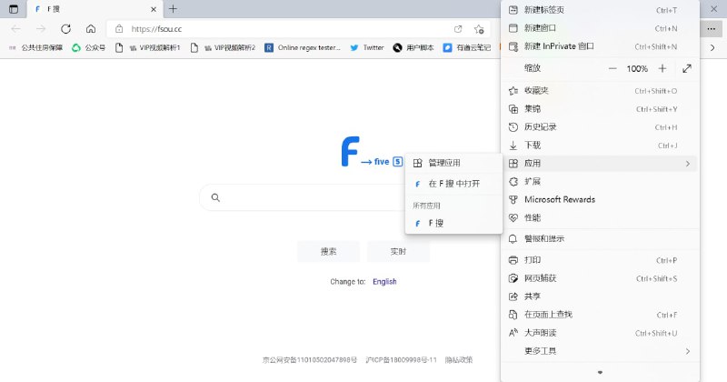Expand 更多工具 submenu
727x382 pixels.
600,351
